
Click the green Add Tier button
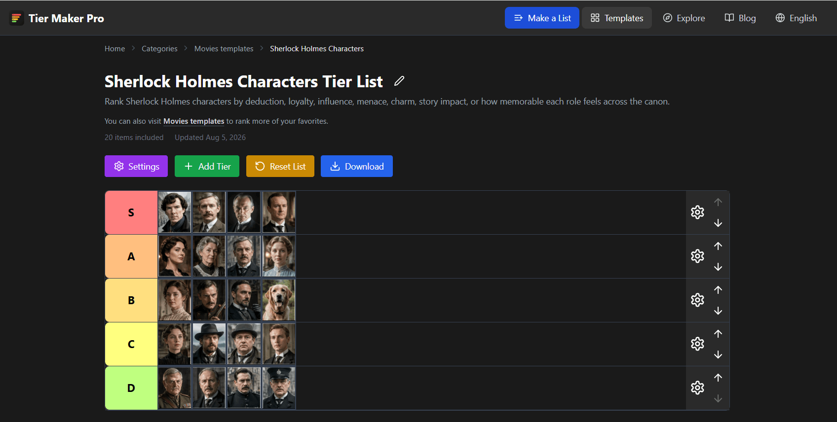point(207,166)
